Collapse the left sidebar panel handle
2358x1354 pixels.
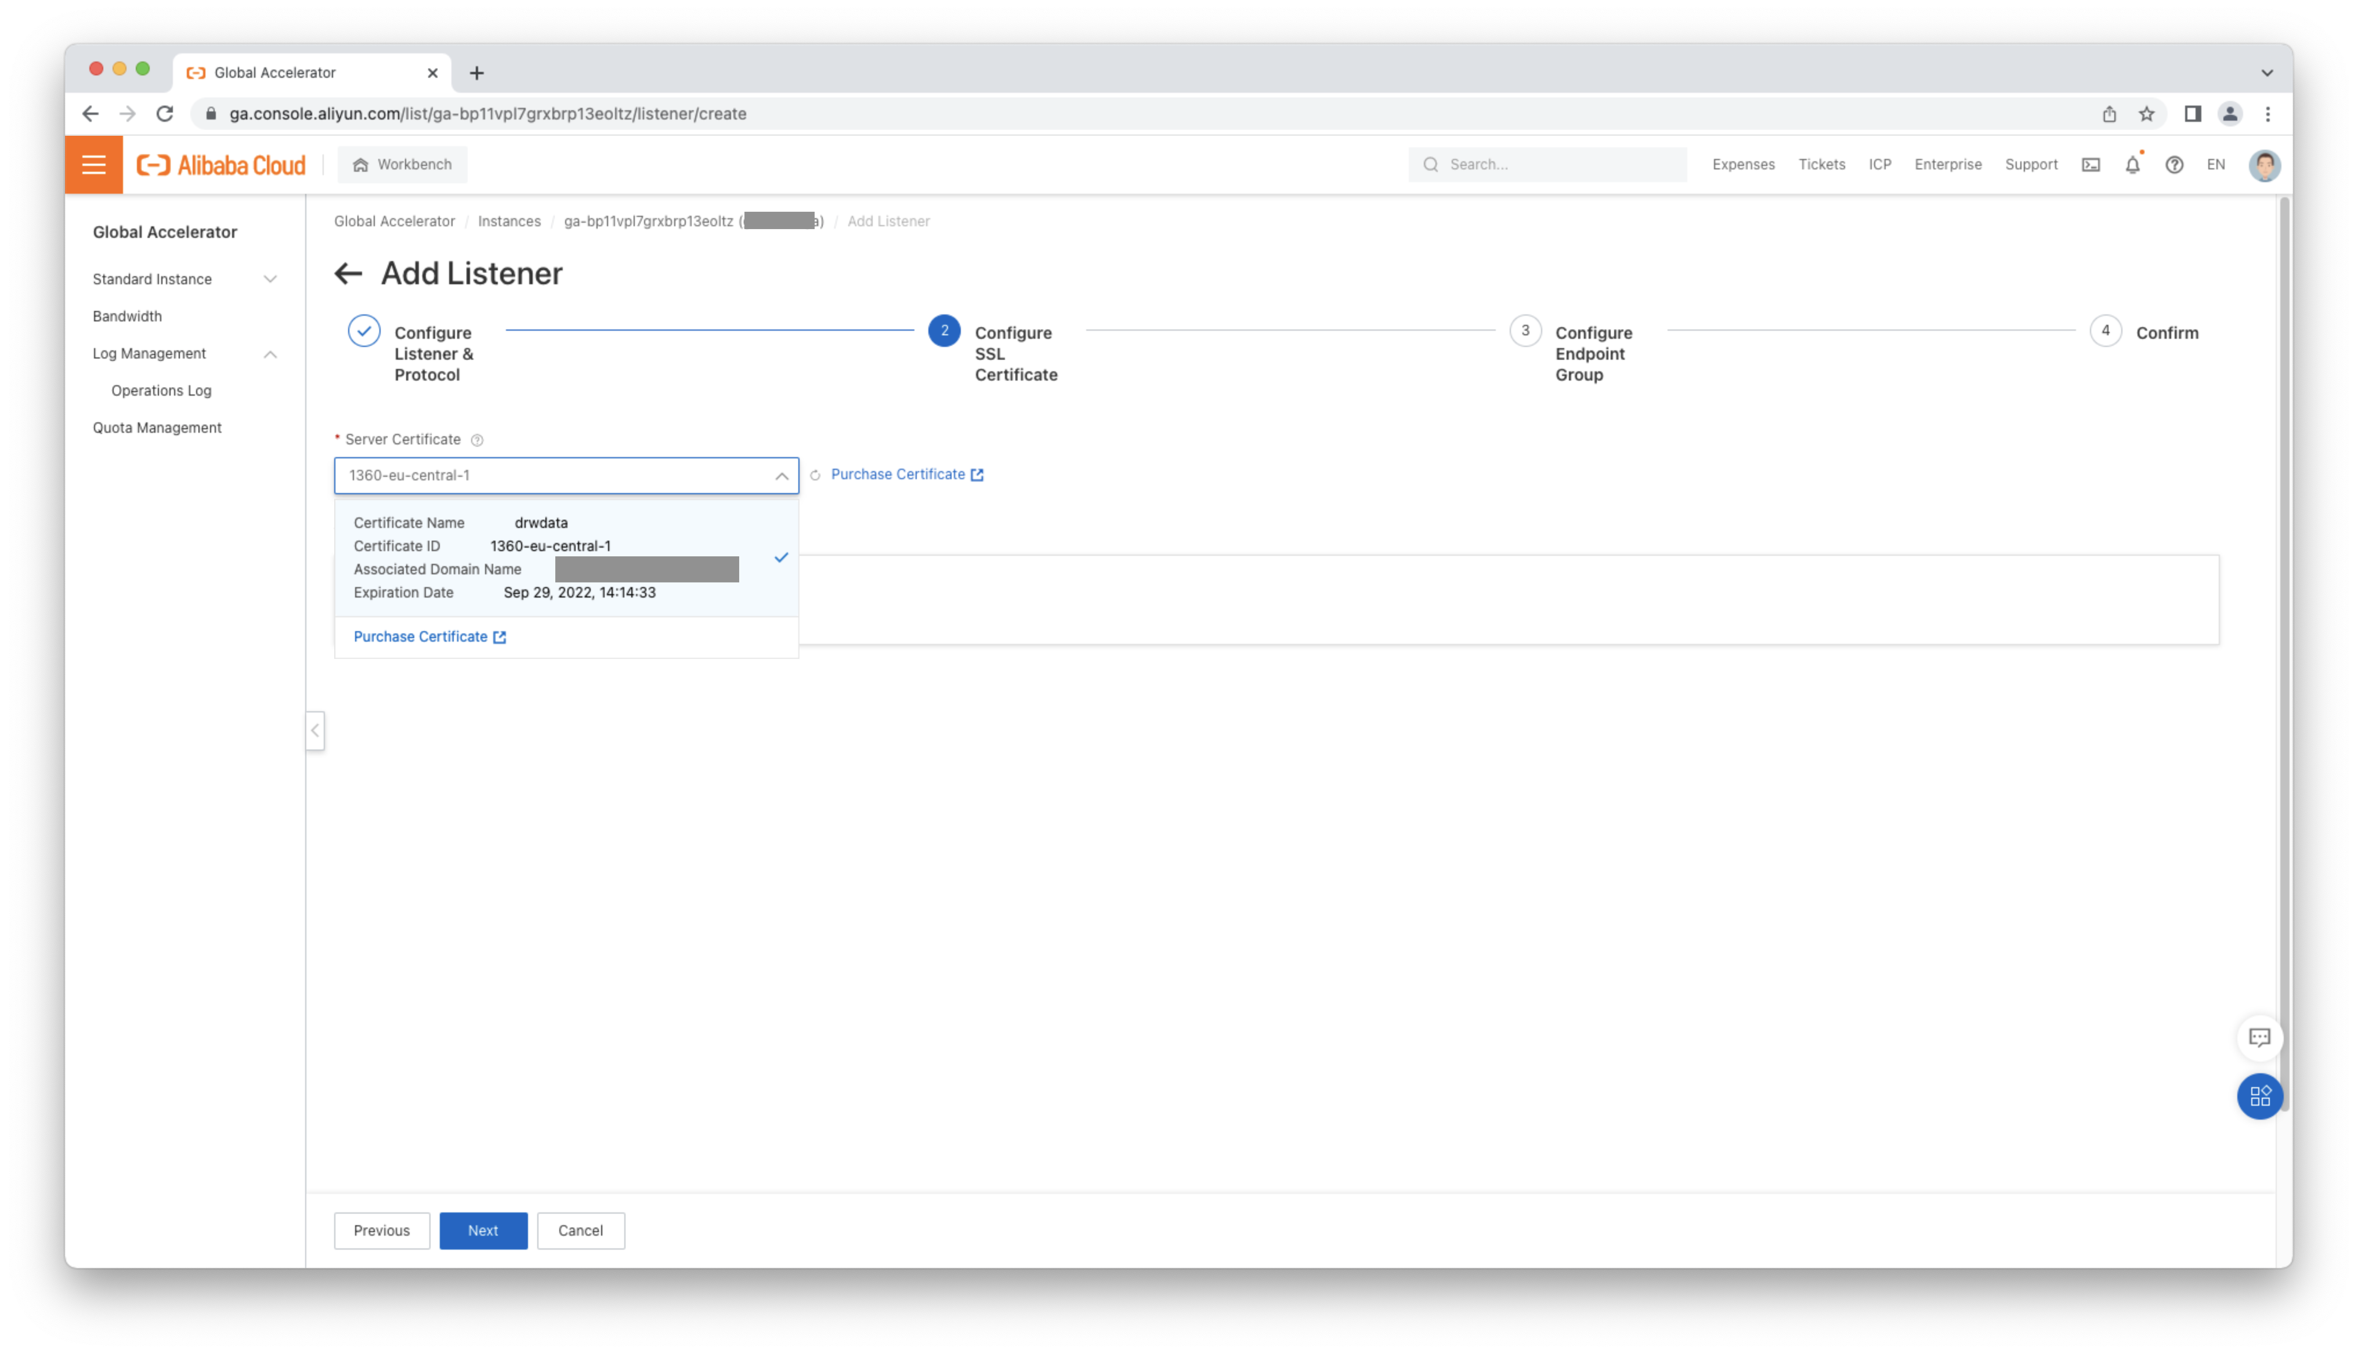pyautogui.click(x=315, y=730)
